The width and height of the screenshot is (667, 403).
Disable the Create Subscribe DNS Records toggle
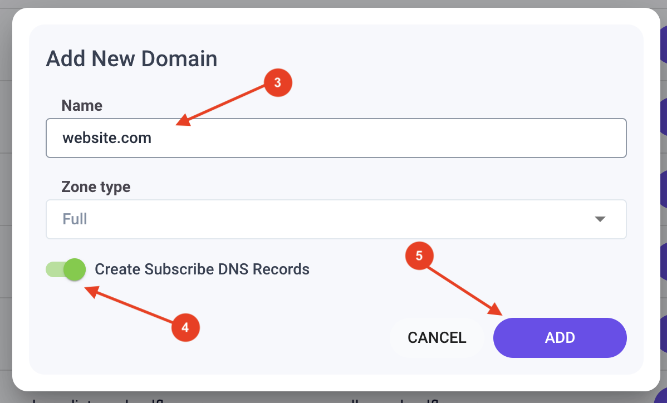[x=65, y=269]
